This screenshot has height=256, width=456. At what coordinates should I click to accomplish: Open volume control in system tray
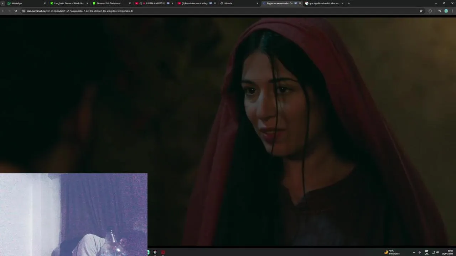point(437,252)
